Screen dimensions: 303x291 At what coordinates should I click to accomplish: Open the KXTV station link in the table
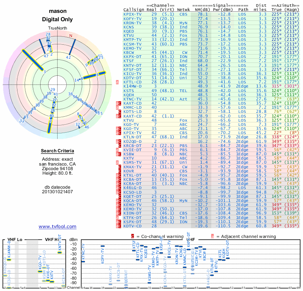click(129, 158)
